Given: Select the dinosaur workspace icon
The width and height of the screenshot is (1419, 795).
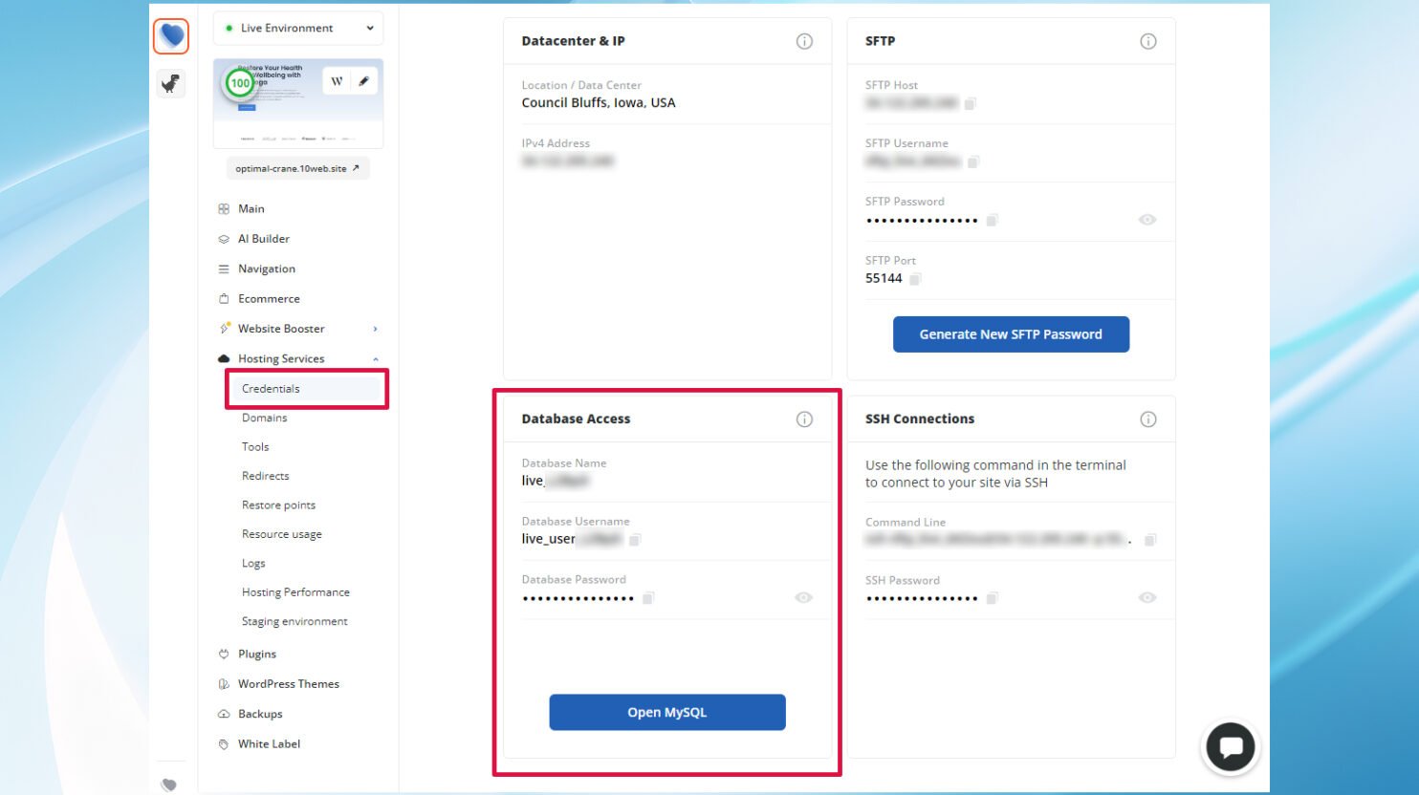Looking at the screenshot, I should point(170,83).
